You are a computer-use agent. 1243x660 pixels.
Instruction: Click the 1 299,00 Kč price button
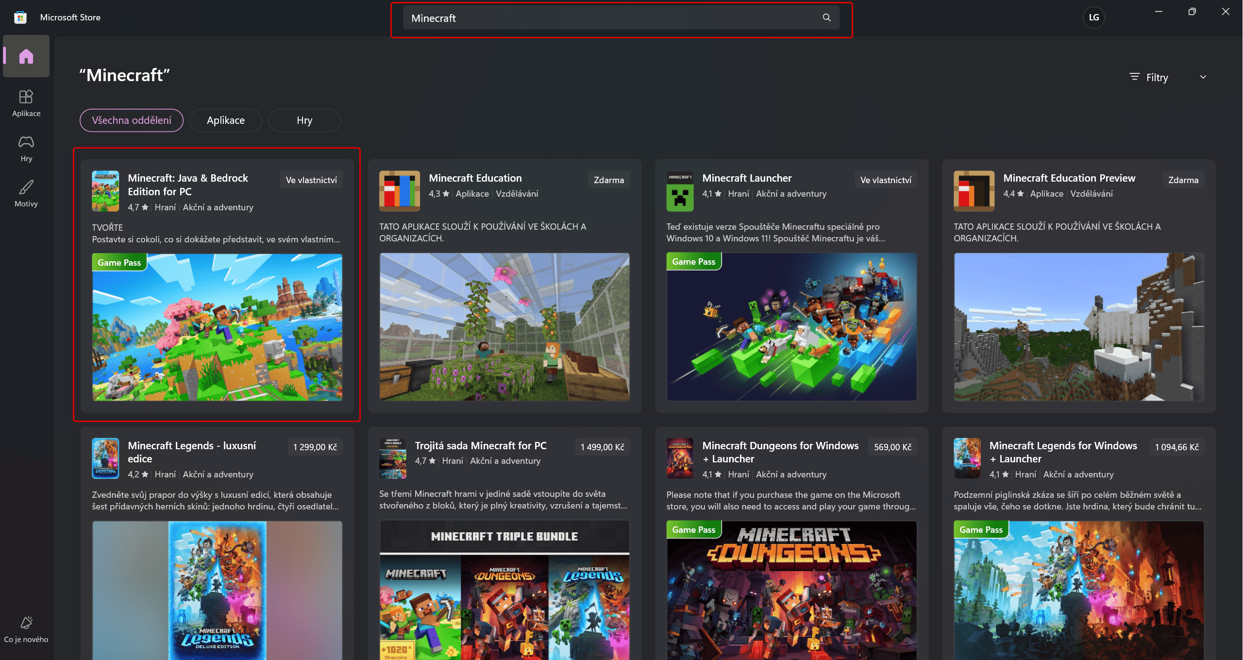pos(315,447)
